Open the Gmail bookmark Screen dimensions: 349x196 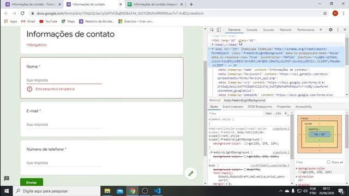point(28,21)
